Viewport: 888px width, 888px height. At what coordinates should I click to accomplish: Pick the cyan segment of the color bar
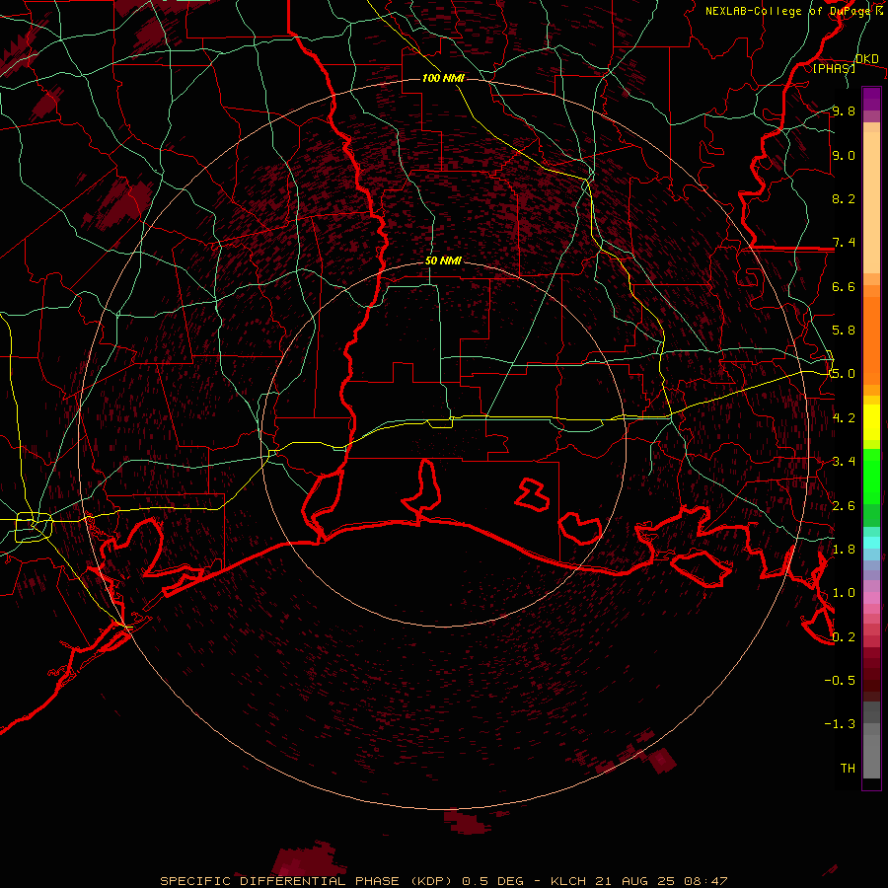[x=871, y=543]
